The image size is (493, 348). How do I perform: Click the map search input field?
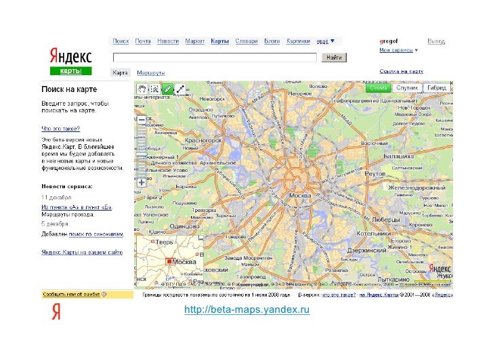coord(215,58)
